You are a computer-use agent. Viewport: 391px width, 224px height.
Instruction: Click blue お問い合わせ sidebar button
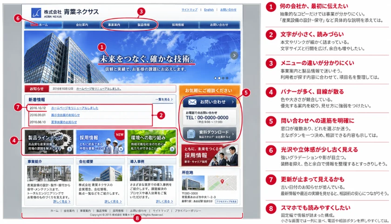point(209,102)
